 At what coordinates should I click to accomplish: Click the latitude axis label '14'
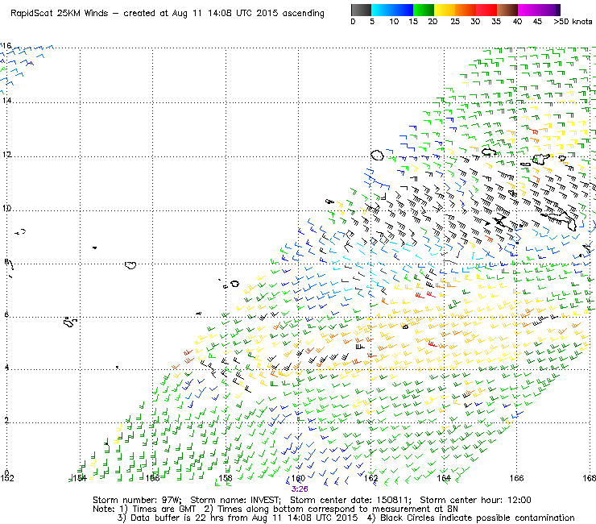point(6,101)
